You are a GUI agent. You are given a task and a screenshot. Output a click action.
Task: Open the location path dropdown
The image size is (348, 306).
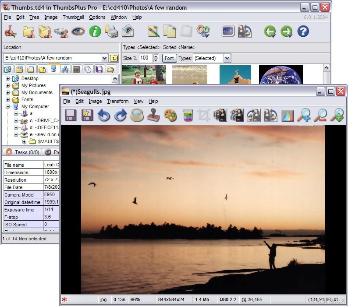104,58
